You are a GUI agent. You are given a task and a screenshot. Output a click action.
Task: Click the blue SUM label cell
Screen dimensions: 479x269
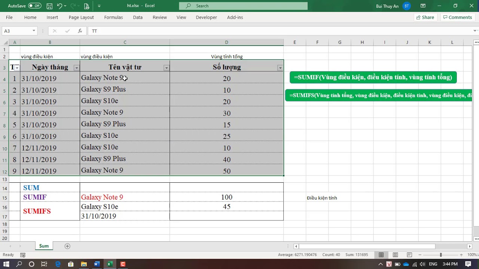(50, 188)
